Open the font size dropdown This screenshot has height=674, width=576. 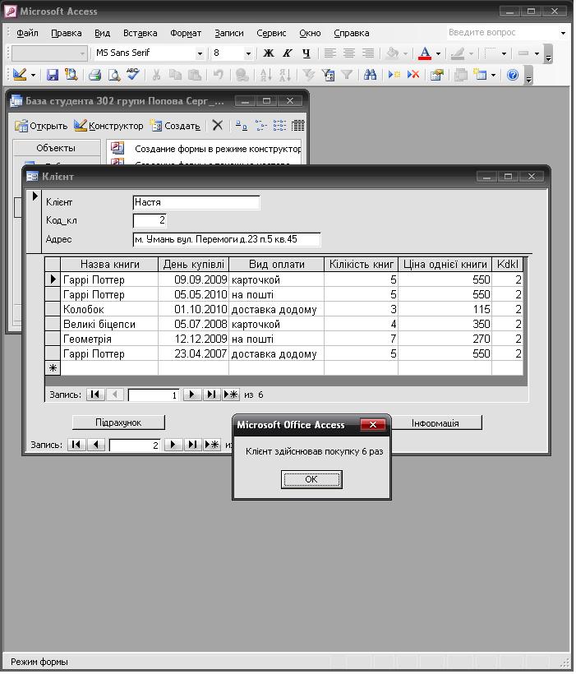[248, 53]
